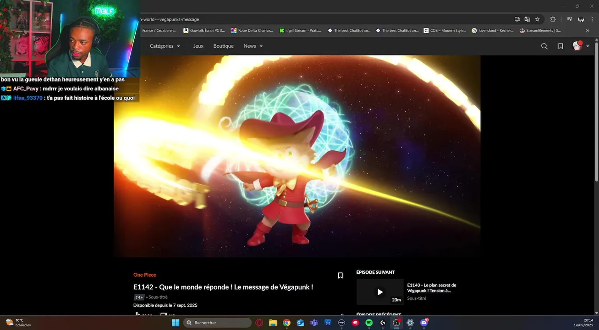Open the profile avatar menu

click(x=577, y=46)
